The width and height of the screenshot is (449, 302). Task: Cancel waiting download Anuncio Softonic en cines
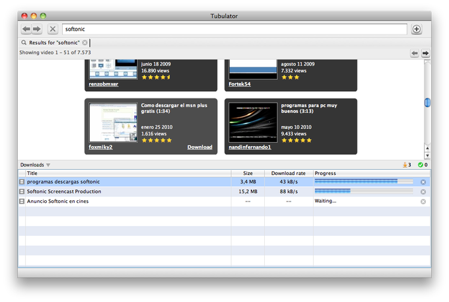(423, 202)
